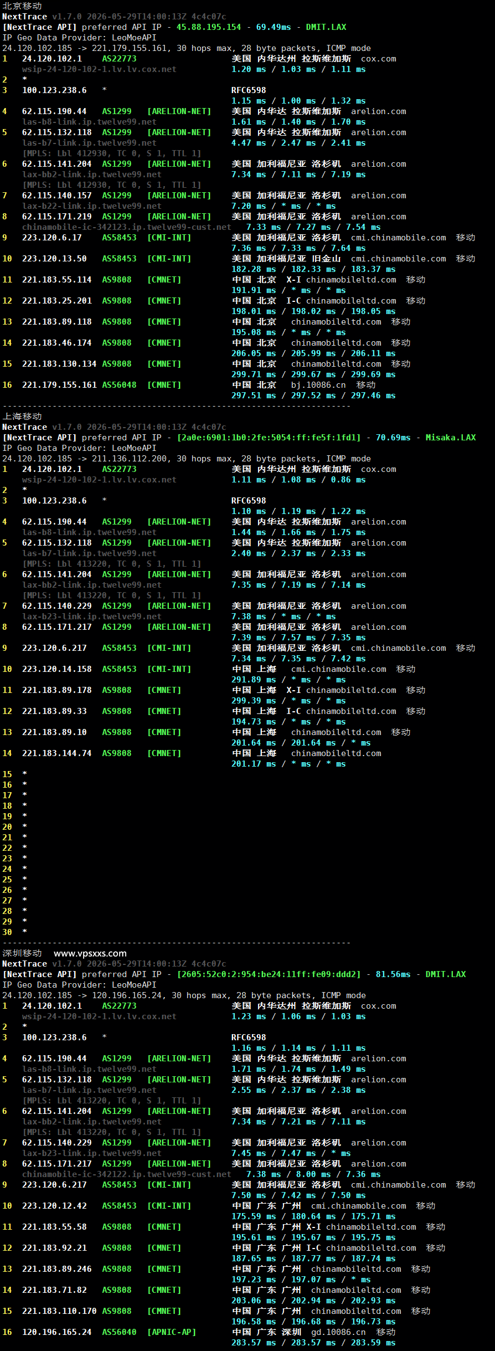Click the 182.28 ms latency value
The width and height of the screenshot is (495, 1351).
click(254, 269)
